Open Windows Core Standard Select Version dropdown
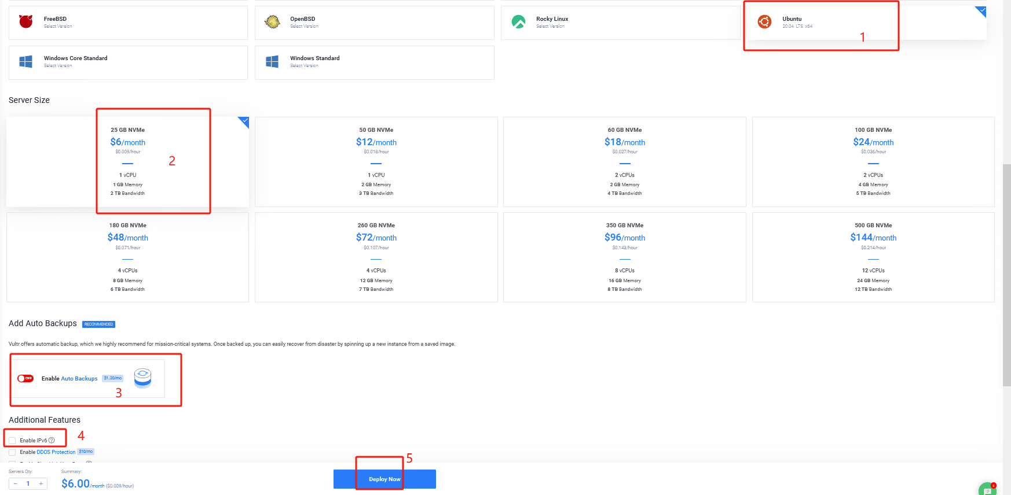 (58, 66)
